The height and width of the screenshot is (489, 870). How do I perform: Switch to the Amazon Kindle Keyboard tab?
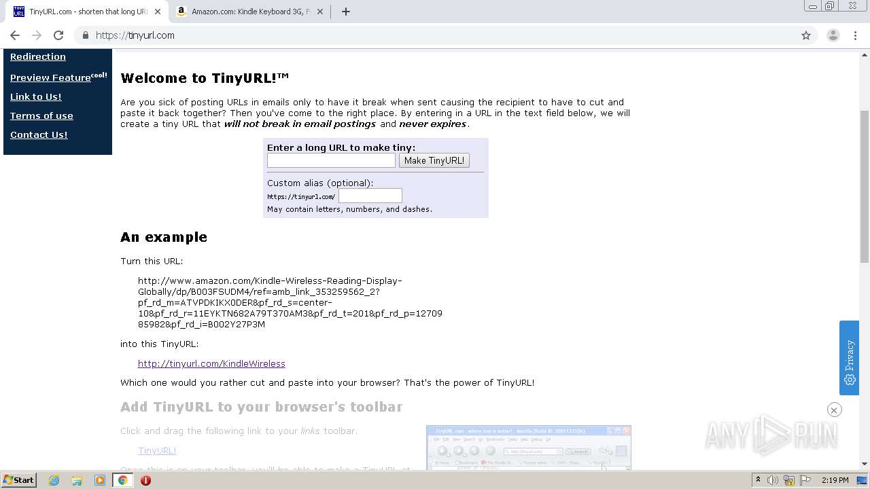click(251, 12)
